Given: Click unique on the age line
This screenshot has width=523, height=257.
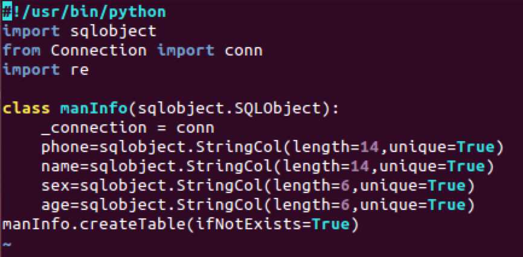Looking at the screenshot, I should (389, 206).
